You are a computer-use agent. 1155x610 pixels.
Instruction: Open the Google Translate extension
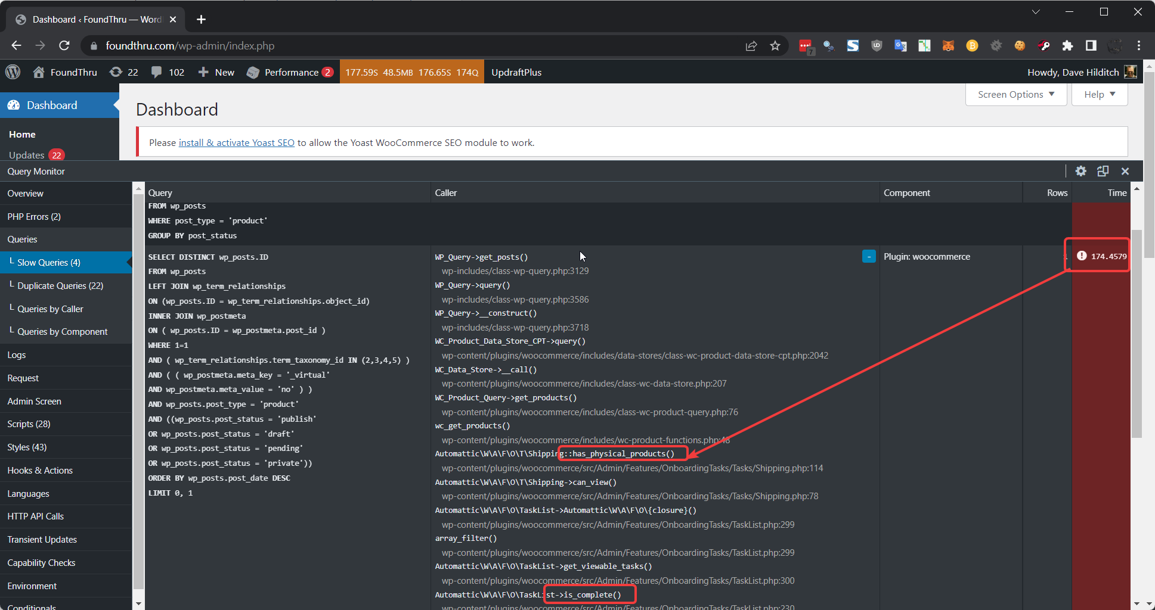900,46
